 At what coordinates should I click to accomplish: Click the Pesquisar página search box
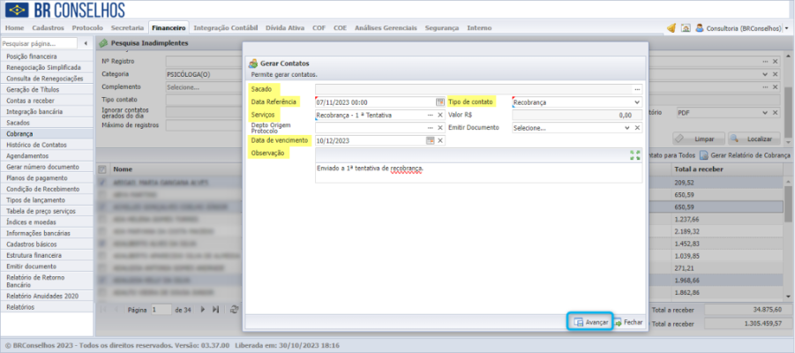pyautogui.click(x=39, y=43)
